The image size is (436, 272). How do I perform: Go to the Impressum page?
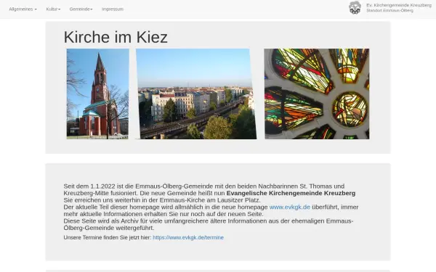click(x=113, y=9)
